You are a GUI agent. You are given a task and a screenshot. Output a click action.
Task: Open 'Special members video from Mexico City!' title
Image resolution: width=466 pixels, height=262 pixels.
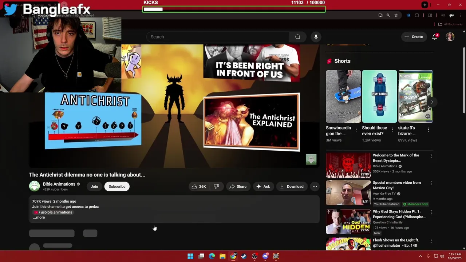pos(396,185)
